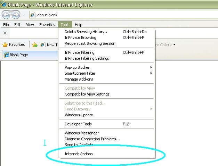Viewport: 218px width, 166px height.
Task: Click the gray X close toolbar button
Action: coord(5,33)
